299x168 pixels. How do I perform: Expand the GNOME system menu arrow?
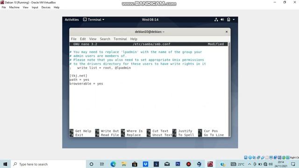point(234,20)
